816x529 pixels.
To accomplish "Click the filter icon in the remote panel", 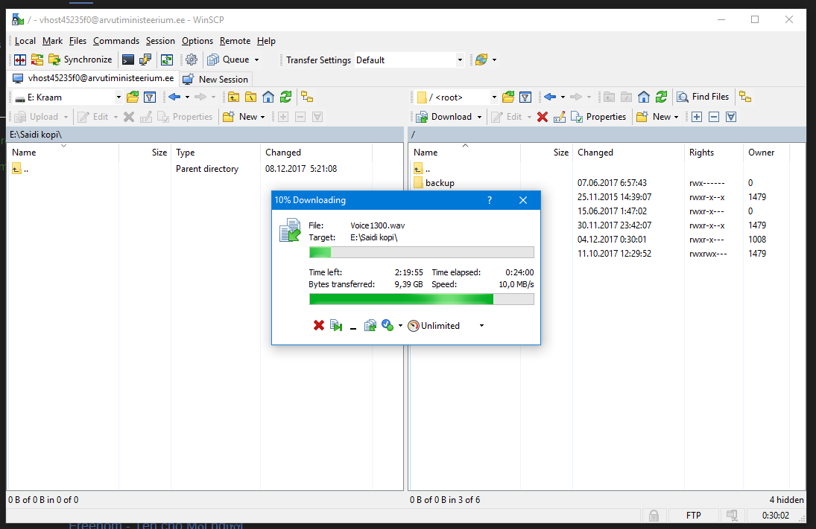I will [x=525, y=97].
